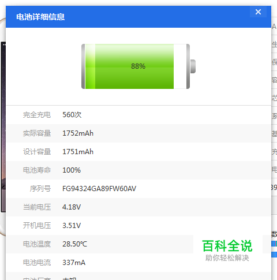Select the 序列号 label
277x280 pixels.
(40, 189)
